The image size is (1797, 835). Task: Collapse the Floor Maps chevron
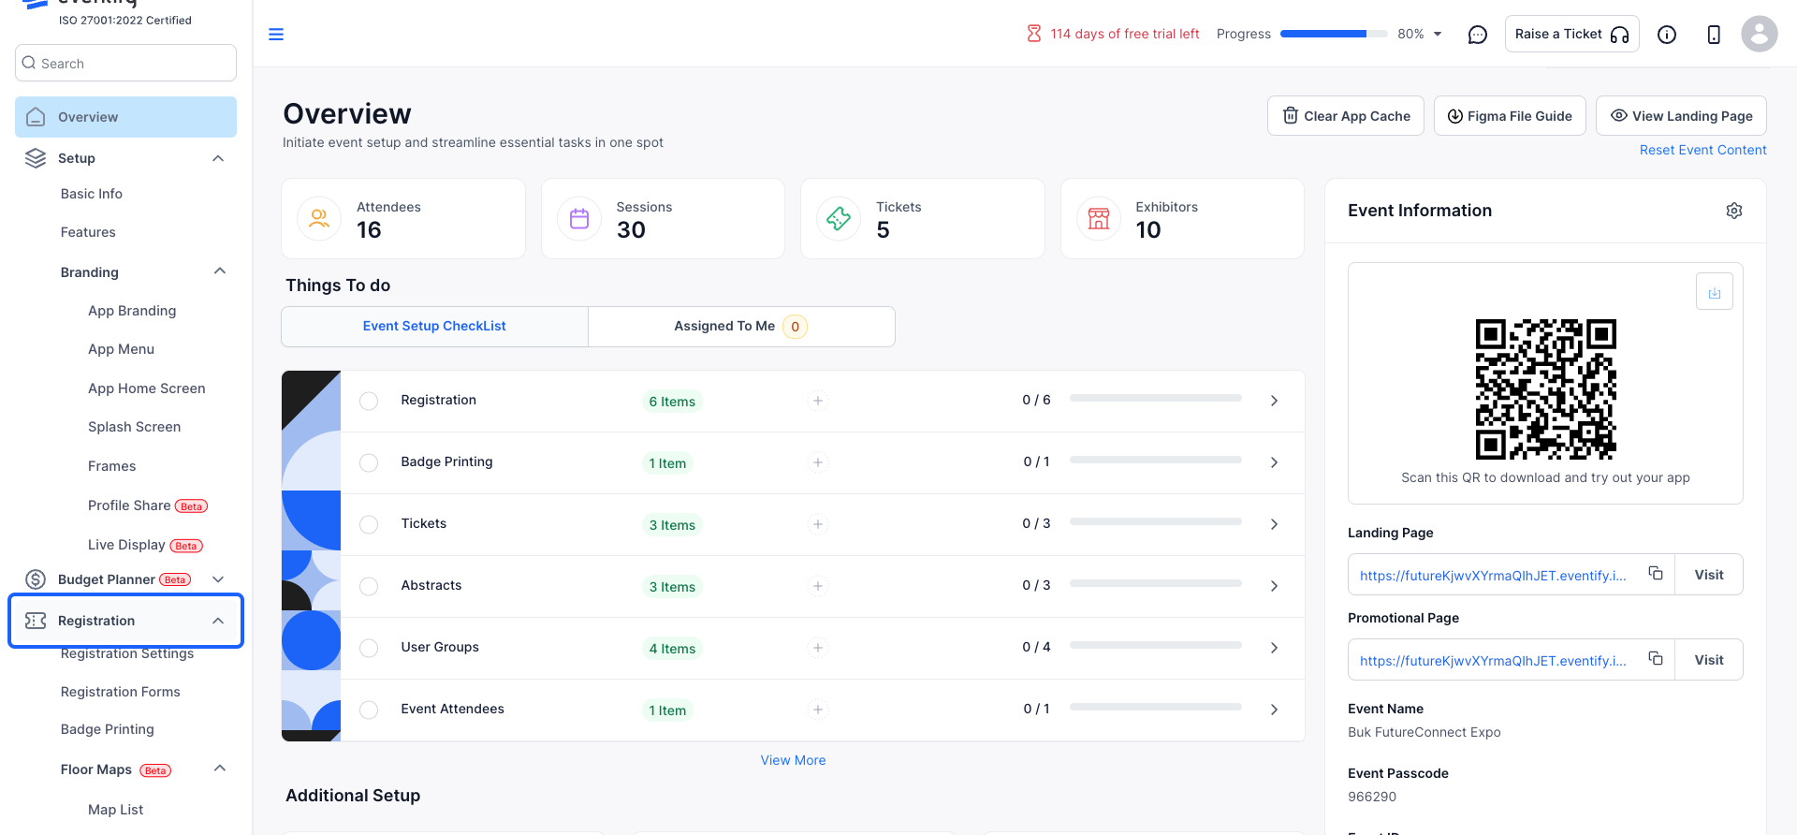[x=220, y=769]
